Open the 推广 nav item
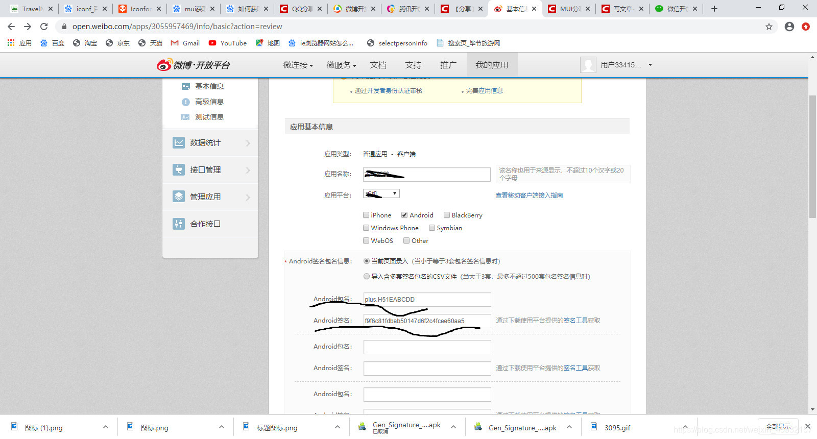The height and width of the screenshot is (439, 817). (449, 65)
